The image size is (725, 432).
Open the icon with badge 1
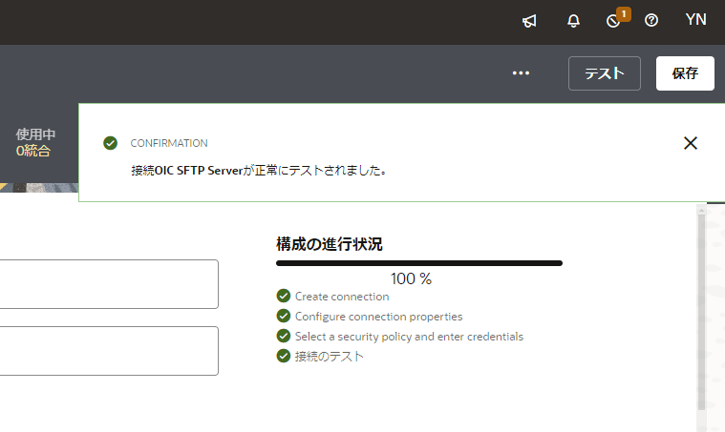pos(614,20)
